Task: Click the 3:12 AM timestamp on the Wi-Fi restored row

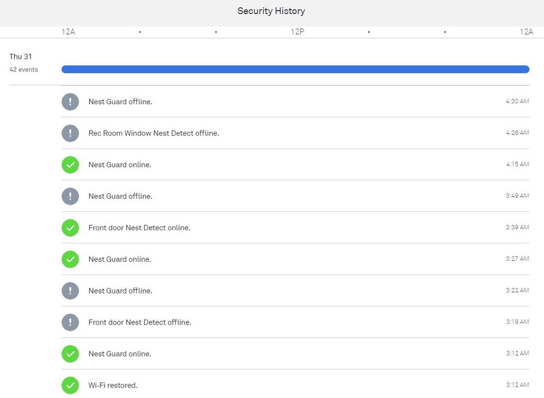Action: click(517, 385)
